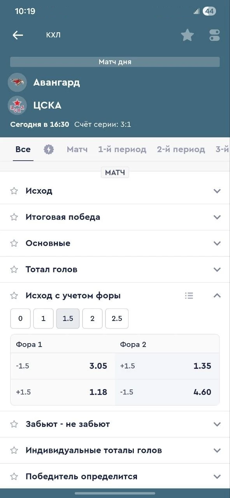Choose the 2.5 handicap value chip

pos(117,318)
